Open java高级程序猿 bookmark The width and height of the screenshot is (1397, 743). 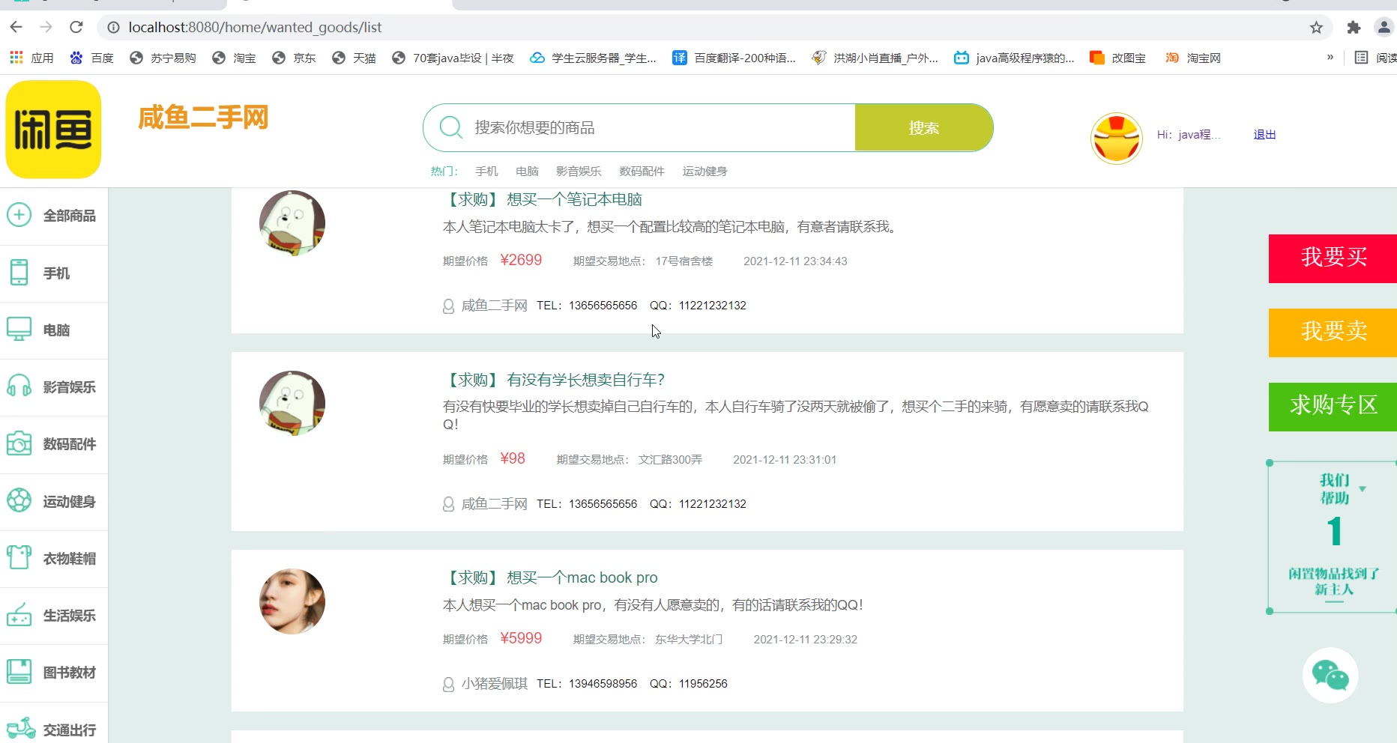point(1014,58)
